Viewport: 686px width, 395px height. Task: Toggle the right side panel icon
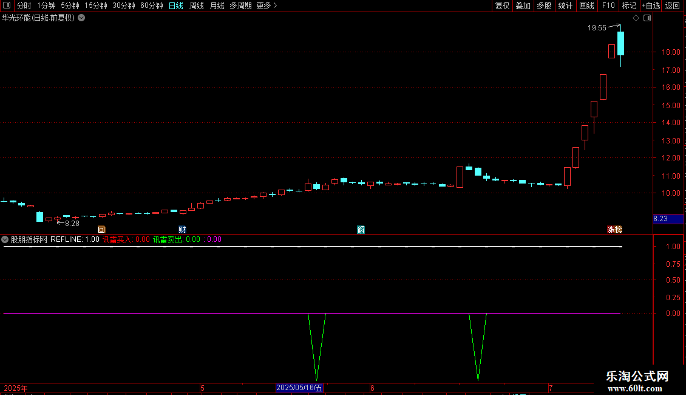tap(647, 18)
